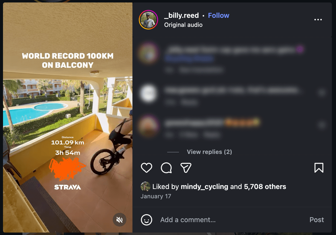This screenshot has width=336, height=235.
Task: Open the emoji picker smiley icon
Action: (146, 220)
